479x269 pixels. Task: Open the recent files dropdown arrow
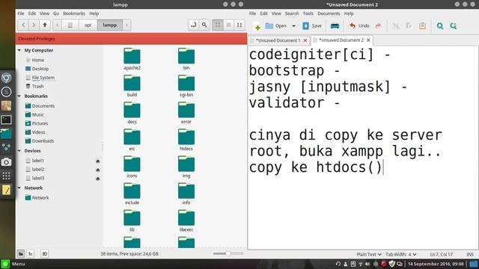tap(293, 26)
